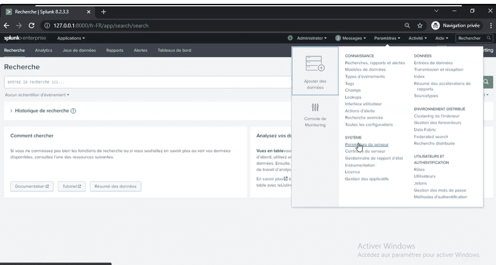Screen dimensions: 496x265
Task: Open Modèles de données link
Action: pyautogui.click(x=365, y=70)
